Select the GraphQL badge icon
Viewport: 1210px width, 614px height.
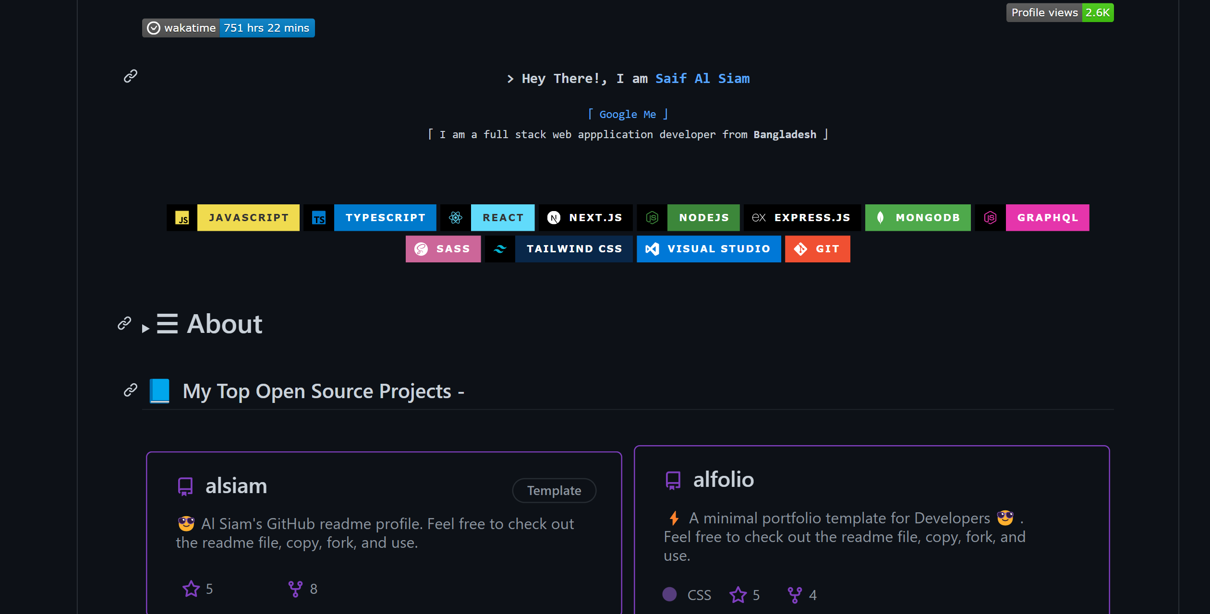(x=990, y=217)
